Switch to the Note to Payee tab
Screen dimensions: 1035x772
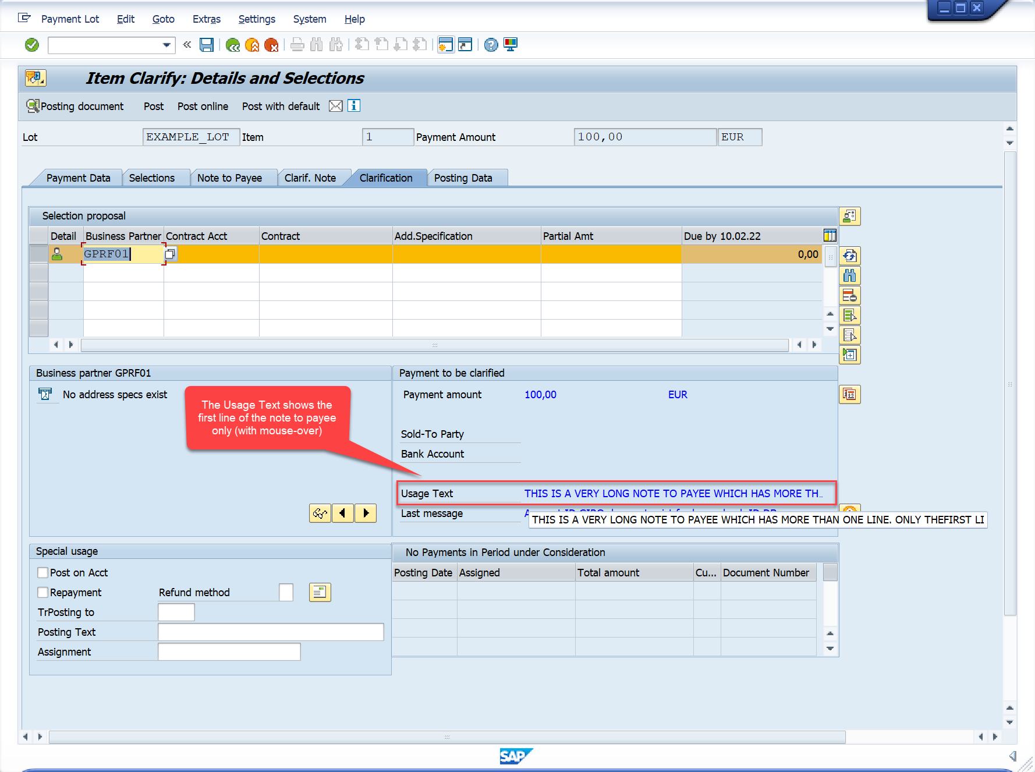pyautogui.click(x=229, y=178)
